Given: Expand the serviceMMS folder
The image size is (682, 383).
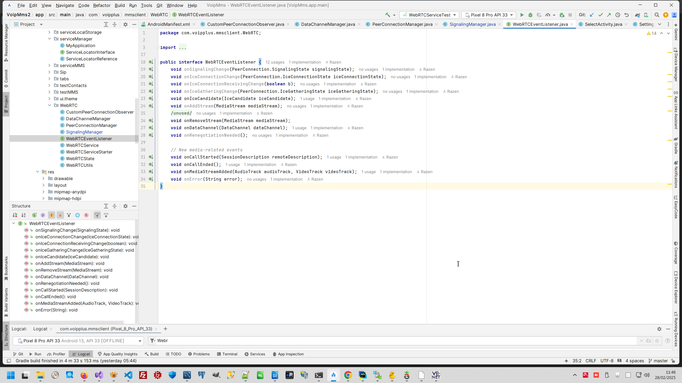Looking at the screenshot, I should click(x=49, y=65).
